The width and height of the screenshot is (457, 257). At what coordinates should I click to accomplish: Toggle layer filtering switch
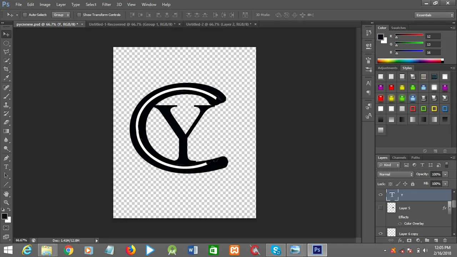(x=446, y=165)
